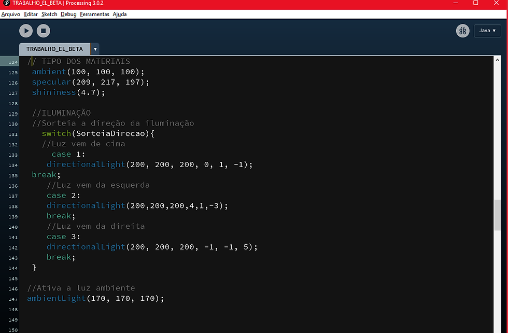
Task: Click the specular(209, 217, 197) line
Action: (x=91, y=82)
